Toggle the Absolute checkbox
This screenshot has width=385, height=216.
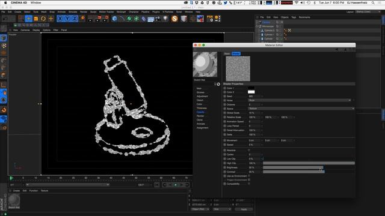[249, 150]
